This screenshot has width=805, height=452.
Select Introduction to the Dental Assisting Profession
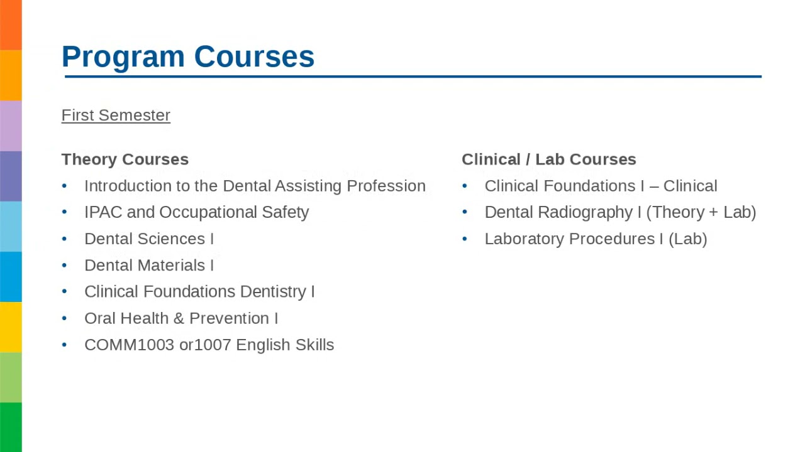(x=255, y=186)
